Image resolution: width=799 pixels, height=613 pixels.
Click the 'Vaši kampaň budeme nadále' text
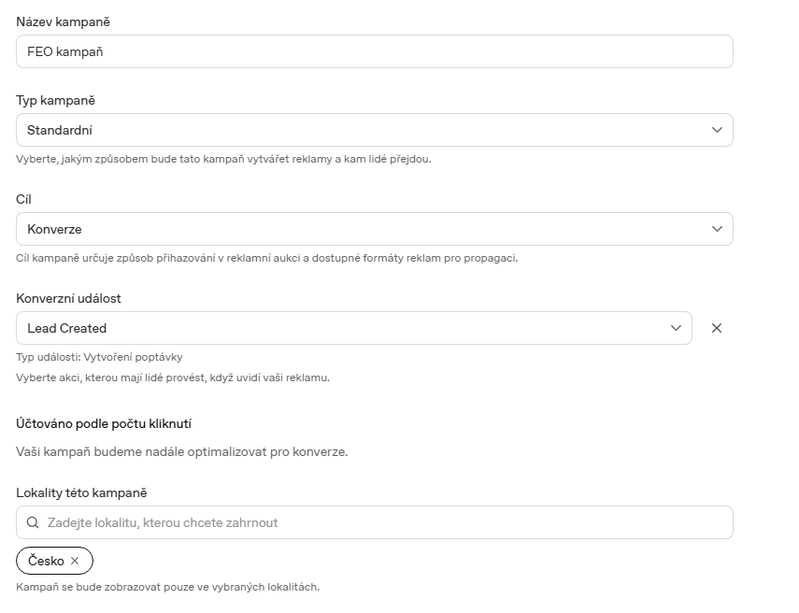[182, 452]
